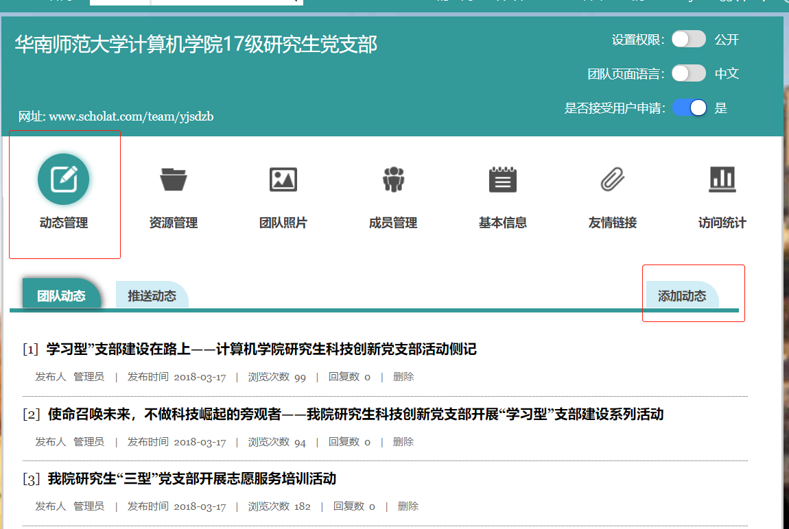
Task: Open the first post about 学习型支部建设在路上
Action: [261, 349]
